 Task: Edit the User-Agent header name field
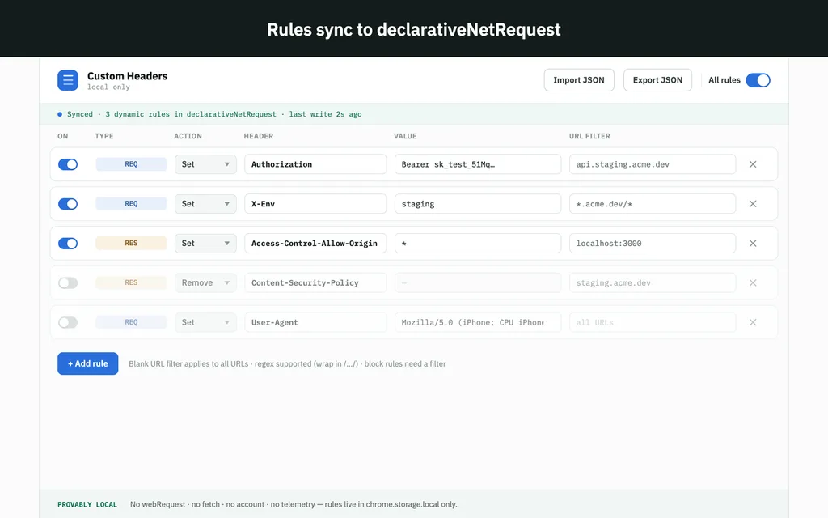315,322
